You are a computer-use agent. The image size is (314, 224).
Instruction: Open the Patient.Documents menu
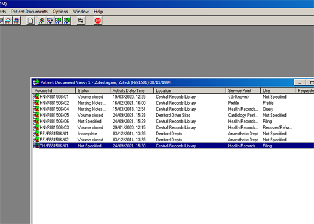pyautogui.click(x=29, y=12)
